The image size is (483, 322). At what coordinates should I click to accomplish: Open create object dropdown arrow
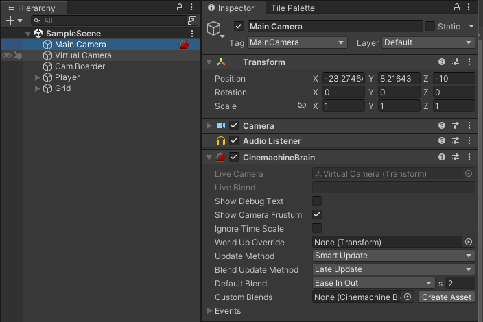pyautogui.click(x=20, y=21)
